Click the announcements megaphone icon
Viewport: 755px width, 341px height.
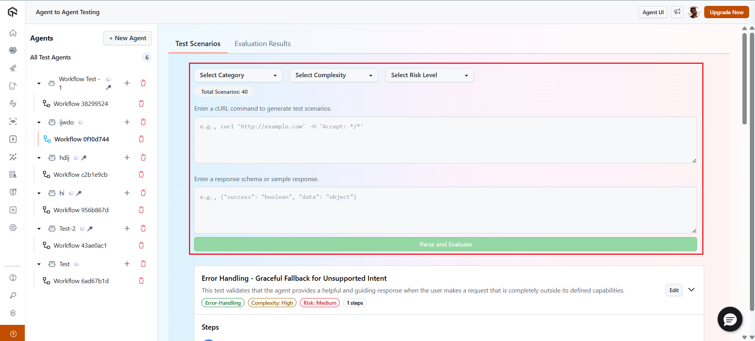click(677, 12)
